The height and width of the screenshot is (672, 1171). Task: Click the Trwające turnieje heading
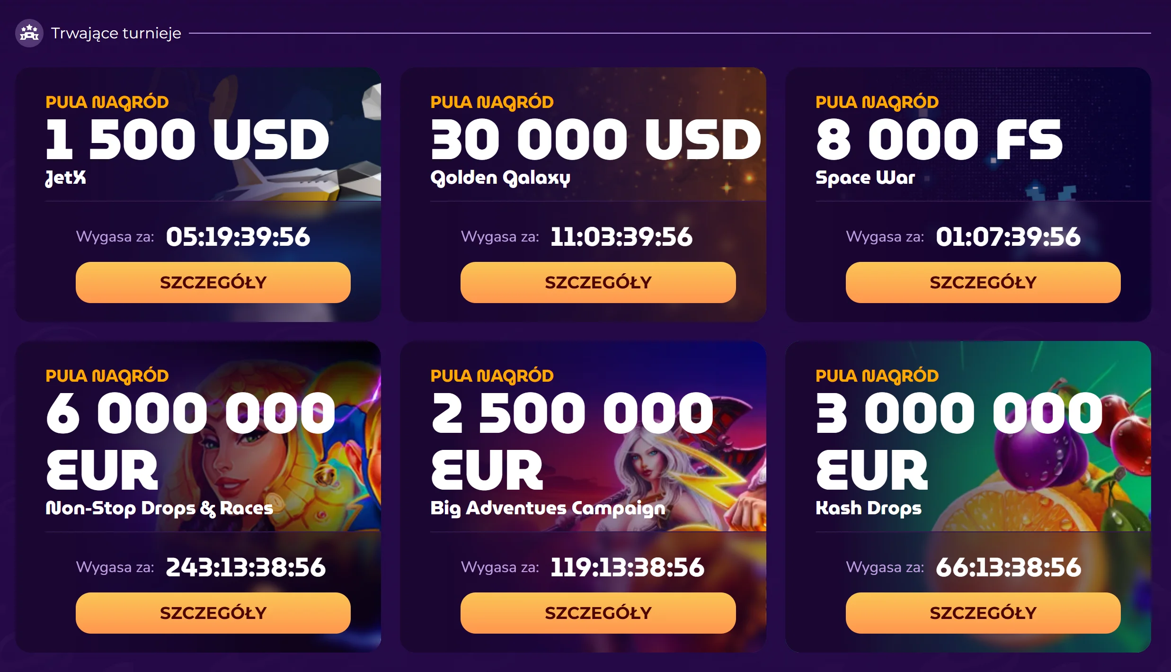click(116, 33)
